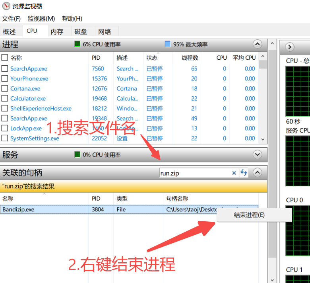Collapse the 进程 section with its chevron
The width and height of the screenshot is (310, 283).
[258, 44]
